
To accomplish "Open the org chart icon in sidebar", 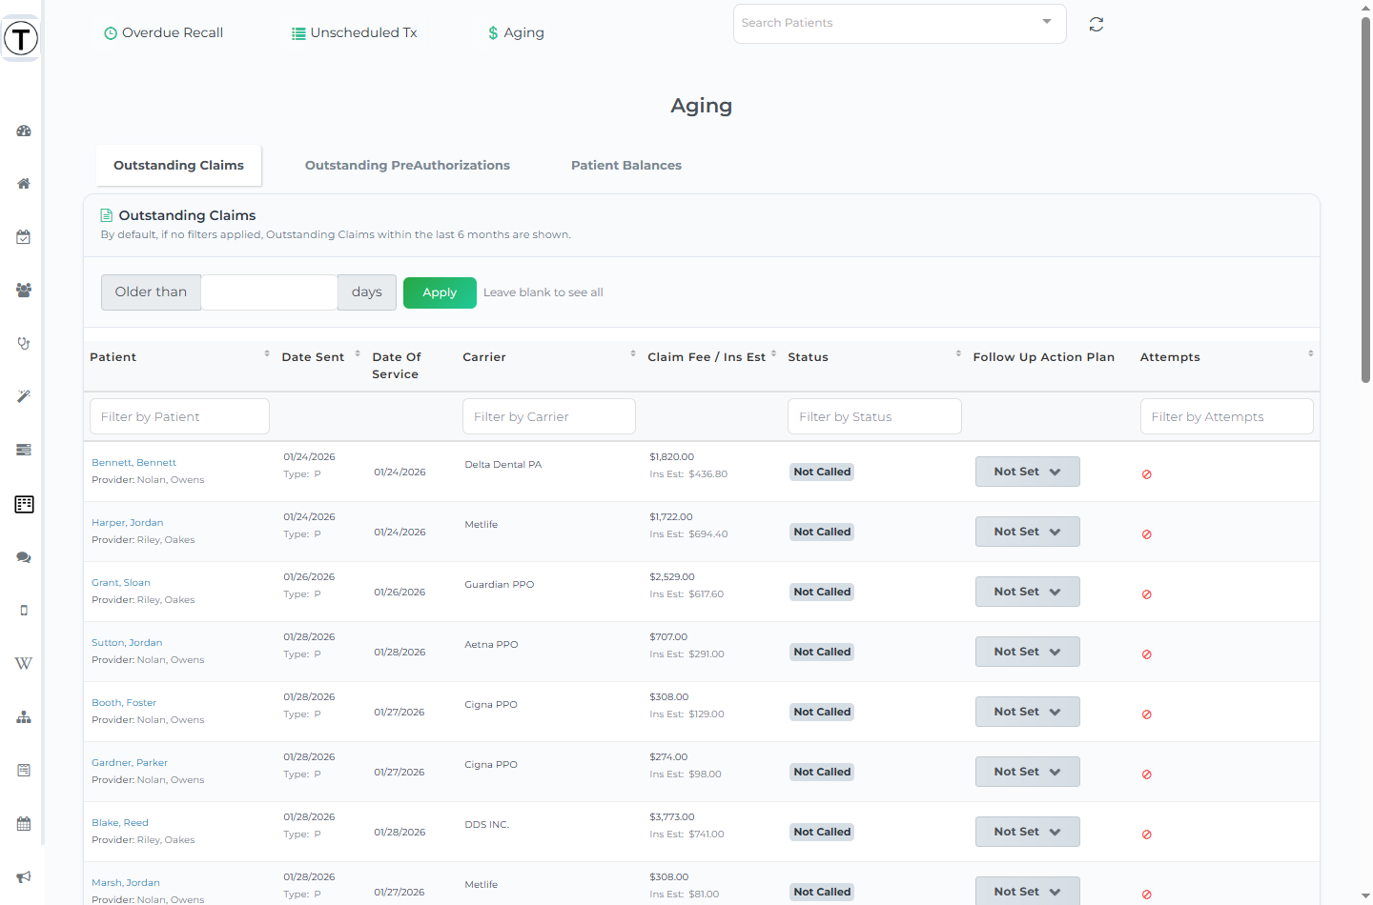I will (x=24, y=717).
